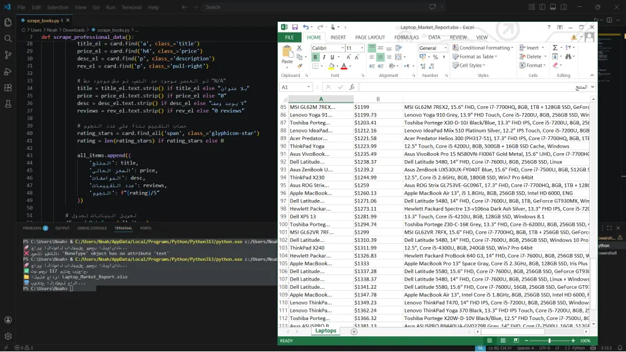626x352 pixels.
Task: Toggle Italic formatting in Excel
Action: click(324, 57)
